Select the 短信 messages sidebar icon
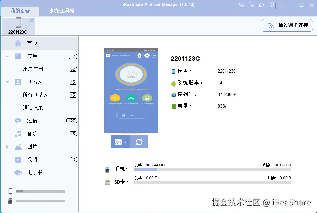This screenshot has width=317, height=213. (x=18, y=121)
